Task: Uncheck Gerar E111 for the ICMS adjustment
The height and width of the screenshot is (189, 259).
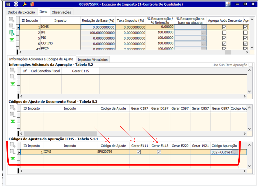Action: [139, 152]
